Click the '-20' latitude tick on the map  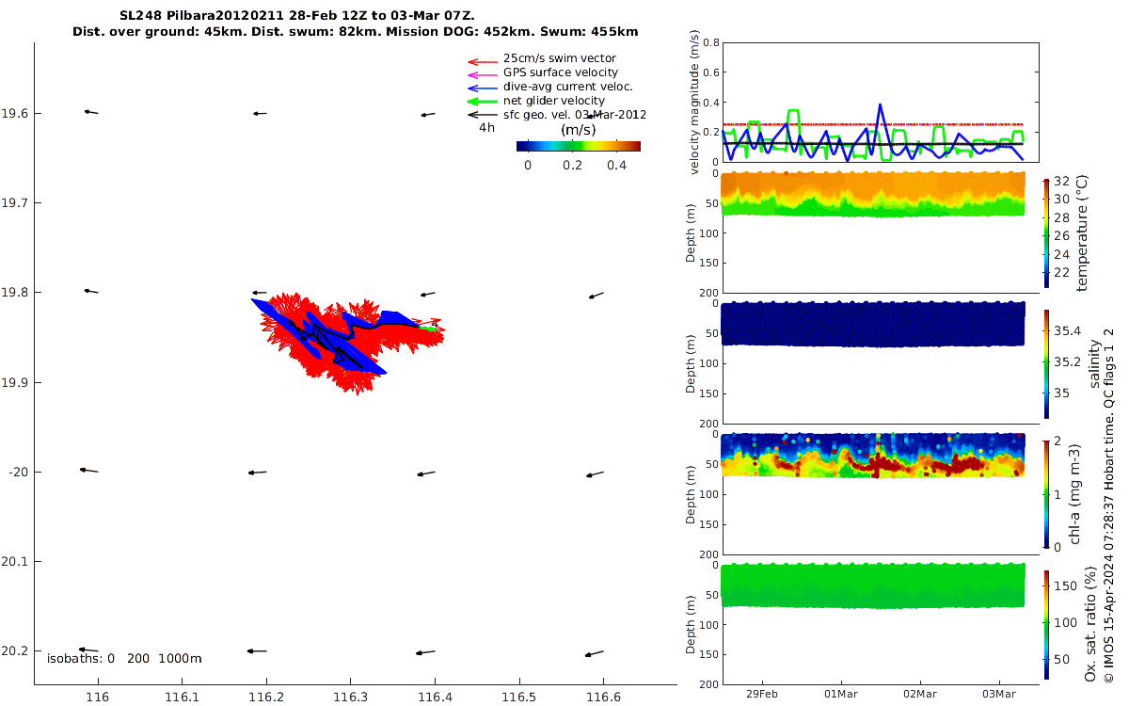coord(16,472)
